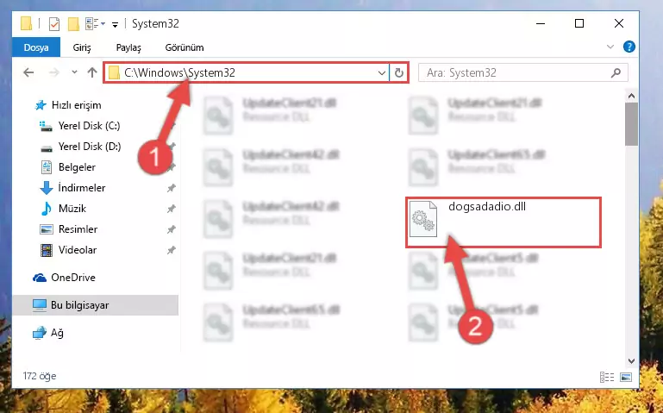Image resolution: width=663 pixels, height=413 pixels.
Task: Switch to the Paylaş ribbon tab
Action: (x=128, y=47)
